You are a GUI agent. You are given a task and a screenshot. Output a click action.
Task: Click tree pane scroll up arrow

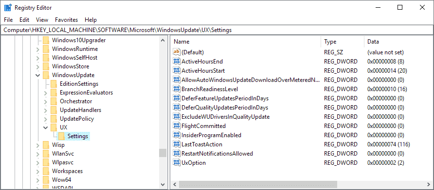point(163,40)
